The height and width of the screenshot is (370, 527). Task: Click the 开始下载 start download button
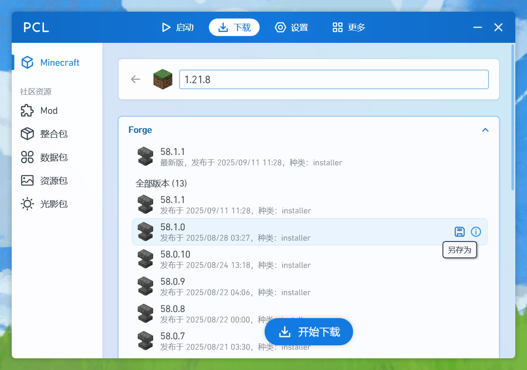tap(309, 332)
